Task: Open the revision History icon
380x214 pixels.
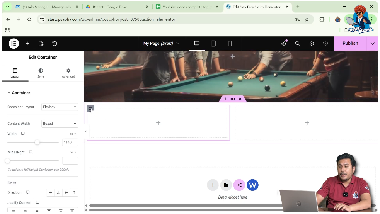Action: coord(55,44)
